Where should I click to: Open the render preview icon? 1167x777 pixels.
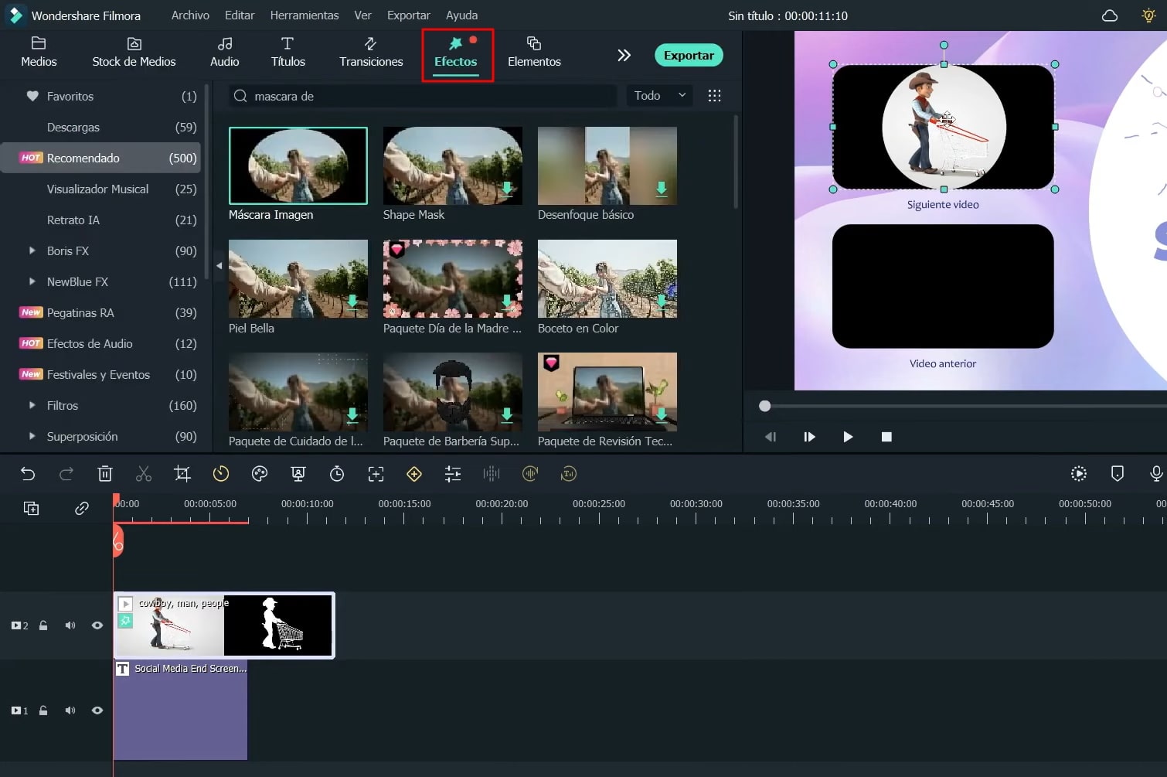click(1079, 474)
